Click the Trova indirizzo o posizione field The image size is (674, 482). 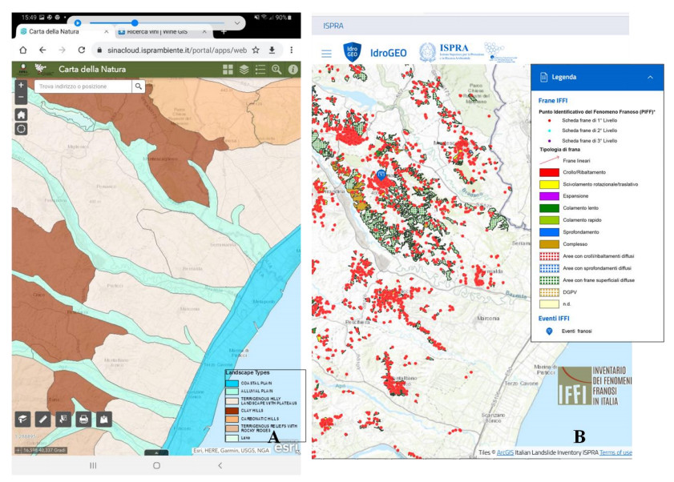[83, 86]
